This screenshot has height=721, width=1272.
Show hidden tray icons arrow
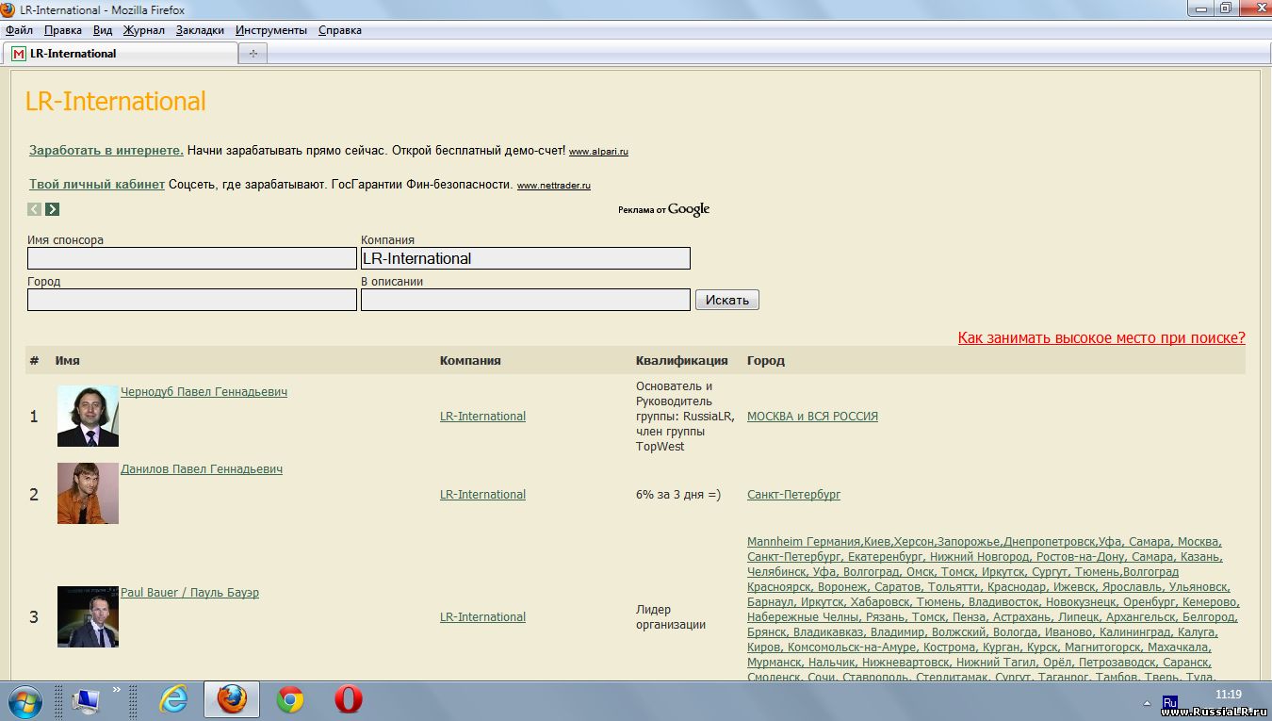pos(1147,703)
